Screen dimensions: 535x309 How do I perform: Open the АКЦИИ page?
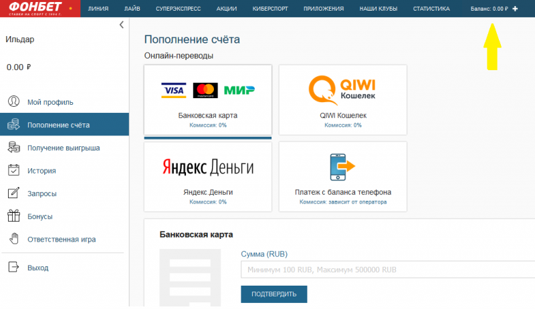(227, 9)
